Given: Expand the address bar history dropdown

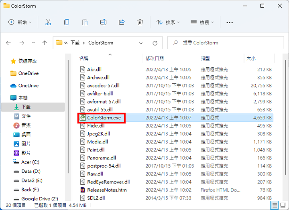Looking at the screenshot, I should click(141, 43).
